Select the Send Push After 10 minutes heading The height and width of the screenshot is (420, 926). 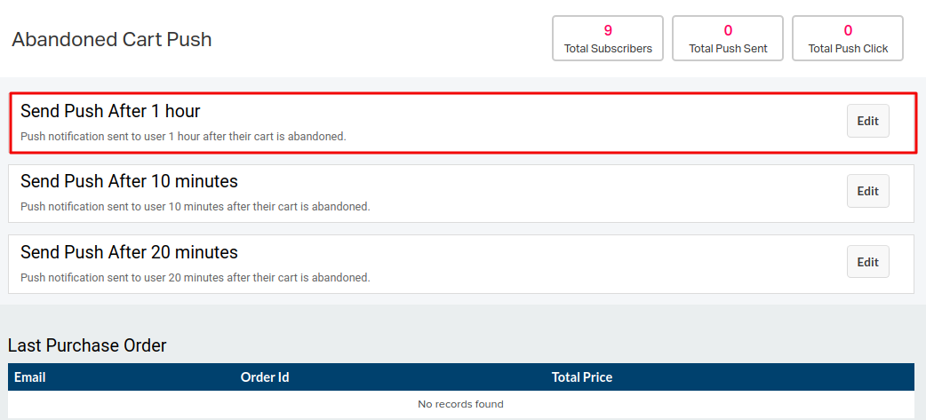[x=130, y=181]
